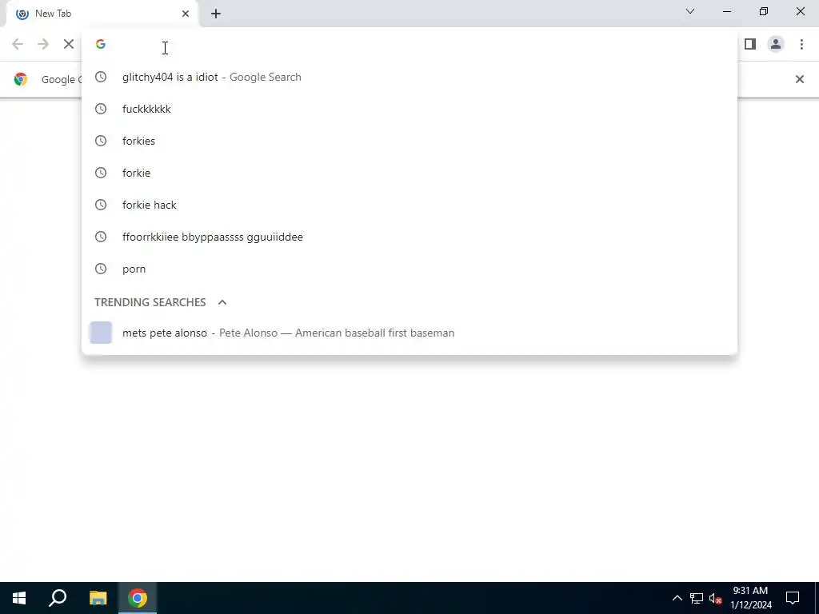Click clock icon beside 'forkie'

pyautogui.click(x=101, y=173)
